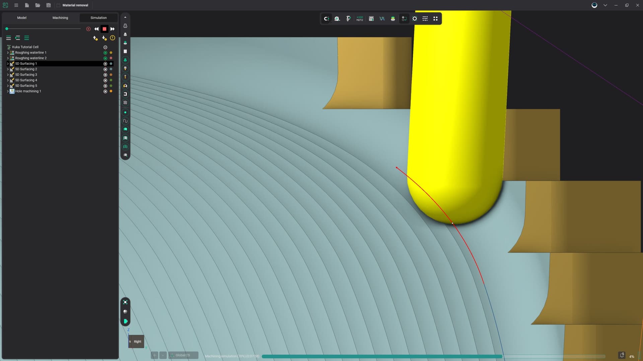Screen dimensions: 643x361
Task: Toggle the radio indicator for 5D Surfacing 3
Action: click(x=105, y=75)
